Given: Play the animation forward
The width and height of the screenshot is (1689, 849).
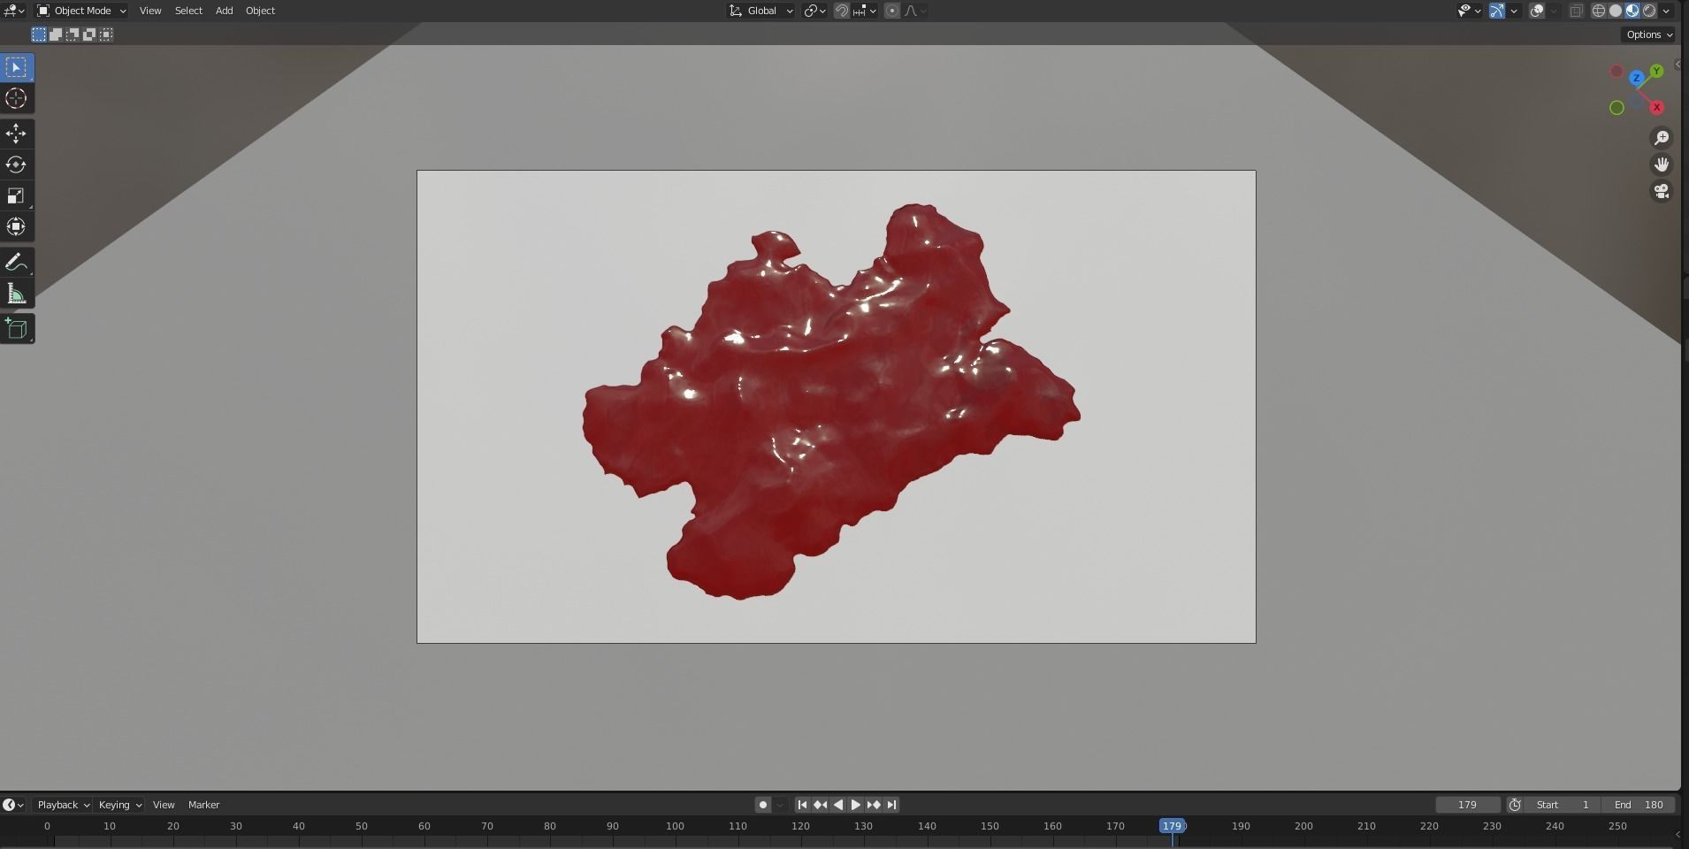Looking at the screenshot, I should [x=855, y=805].
